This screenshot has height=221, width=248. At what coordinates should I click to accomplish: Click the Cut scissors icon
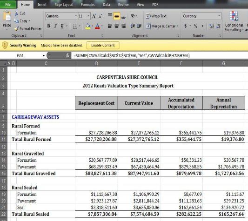(x=16, y=13)
